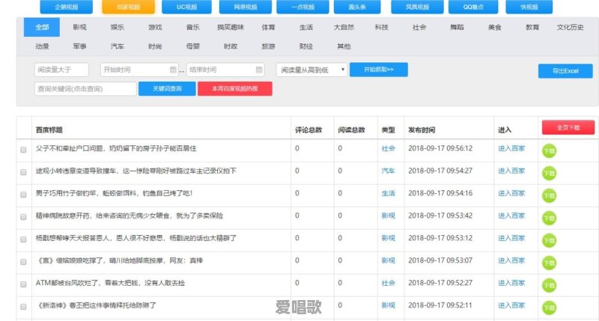
Task: Download the 父子不和牵扯户口问题 video via green icon
Action: point(549,151)
